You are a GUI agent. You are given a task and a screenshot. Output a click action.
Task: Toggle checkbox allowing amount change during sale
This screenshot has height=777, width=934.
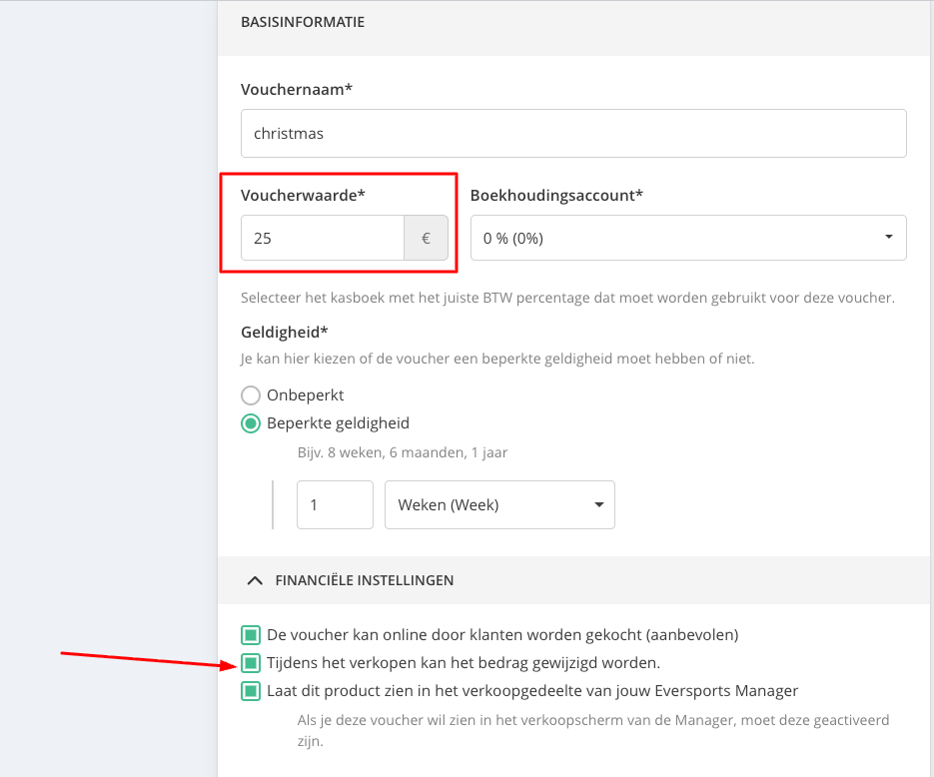[250, 662]
